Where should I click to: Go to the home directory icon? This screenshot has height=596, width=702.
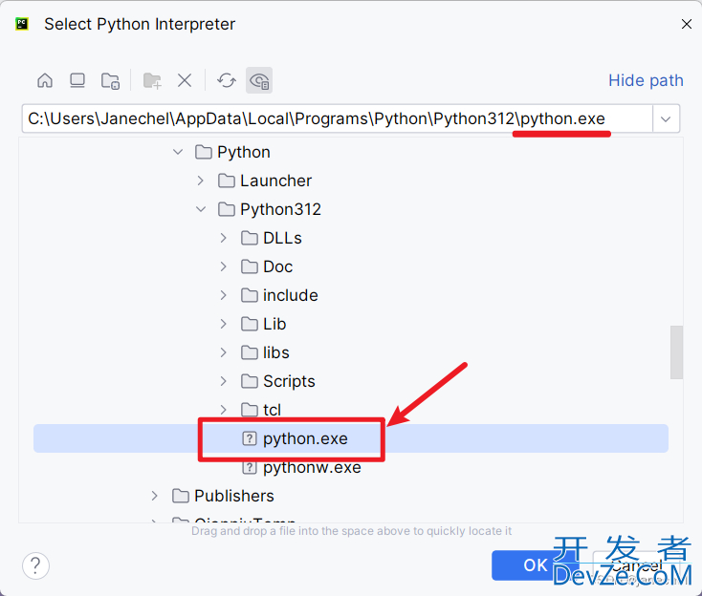click(x=45, y=81)
